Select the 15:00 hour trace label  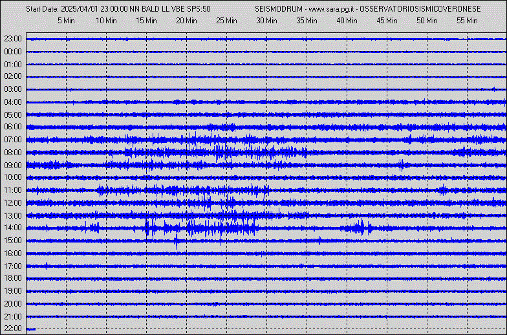[13, 241]
